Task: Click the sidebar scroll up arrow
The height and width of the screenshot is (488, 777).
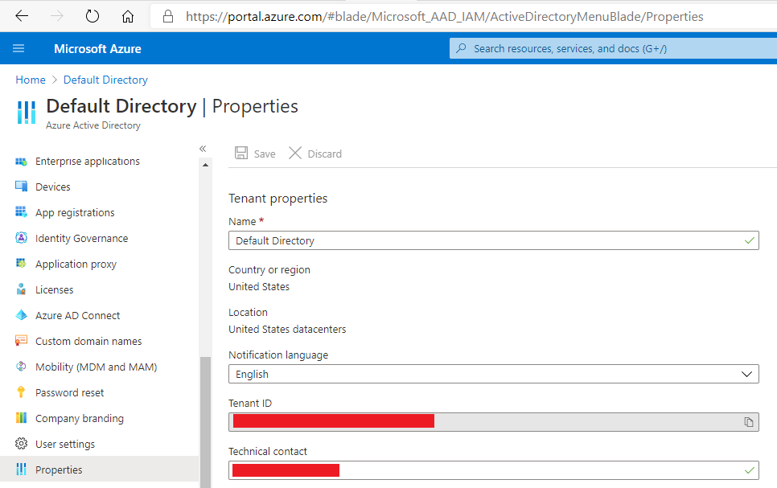Action: point(205,165)
